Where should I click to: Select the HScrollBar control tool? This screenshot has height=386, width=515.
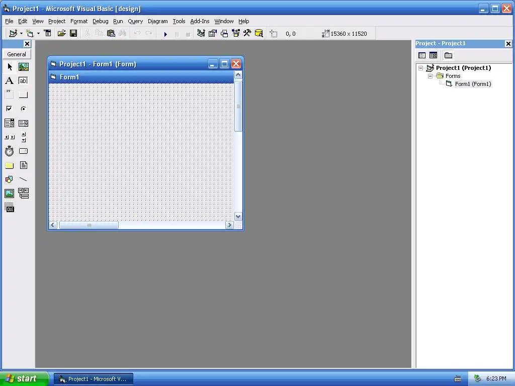10,137
